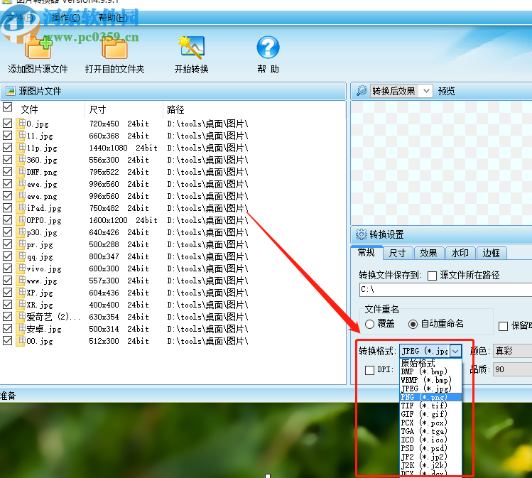
Task: Choose GIF (*.gif) format option
Action: click(x=431, y=414)
